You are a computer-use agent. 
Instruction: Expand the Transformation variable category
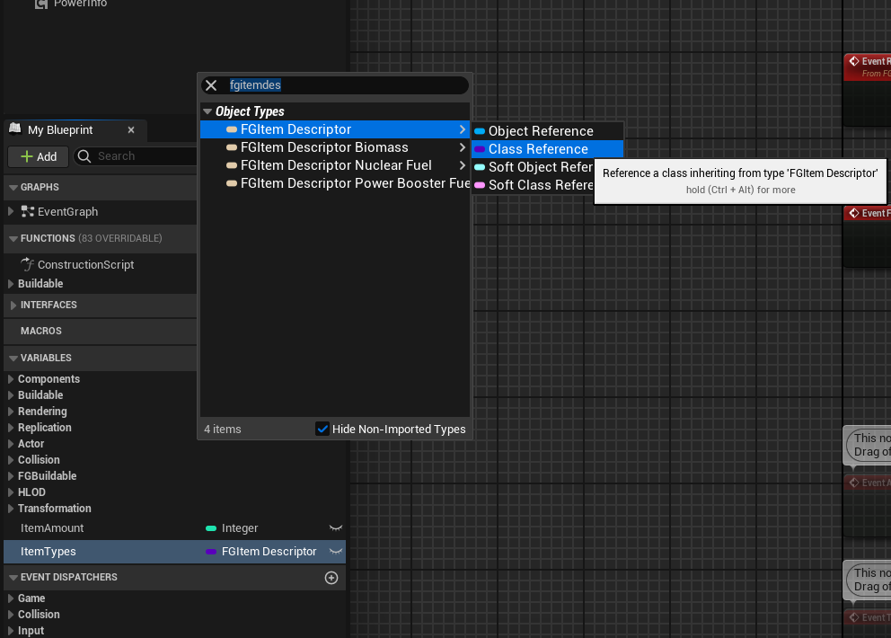point(10,509)
